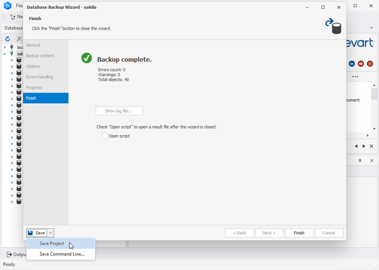Open the Save button dropdown arrow
The image size is (379, 270).
pos(51,233)
